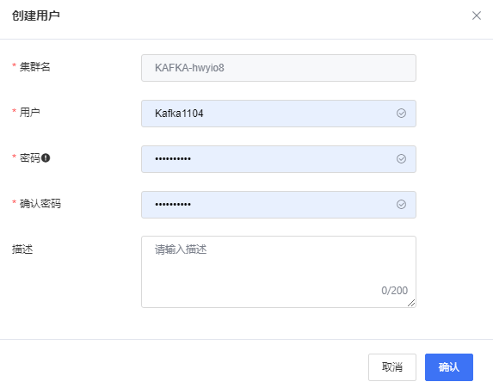The width and height of the screenshot is (493, 388).
Task: Click the 确认密码 label
Action: coord(40,203)
